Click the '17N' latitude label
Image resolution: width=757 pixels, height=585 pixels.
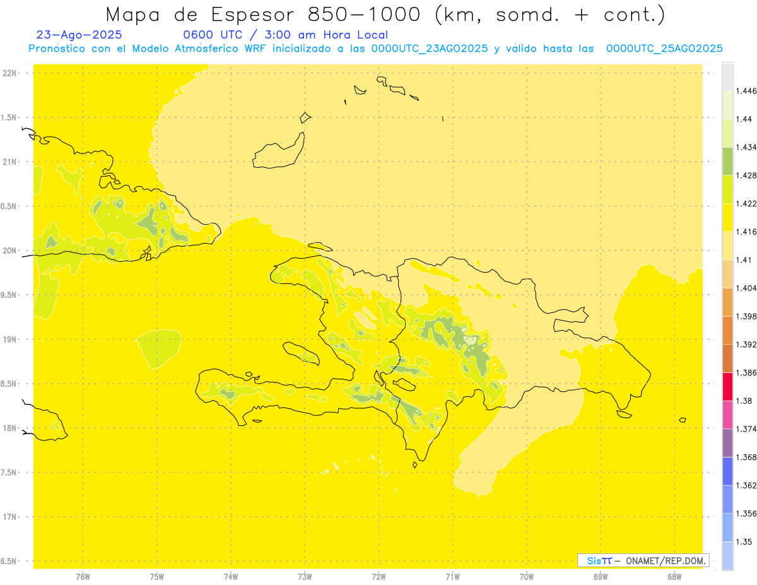click(11, 517)
